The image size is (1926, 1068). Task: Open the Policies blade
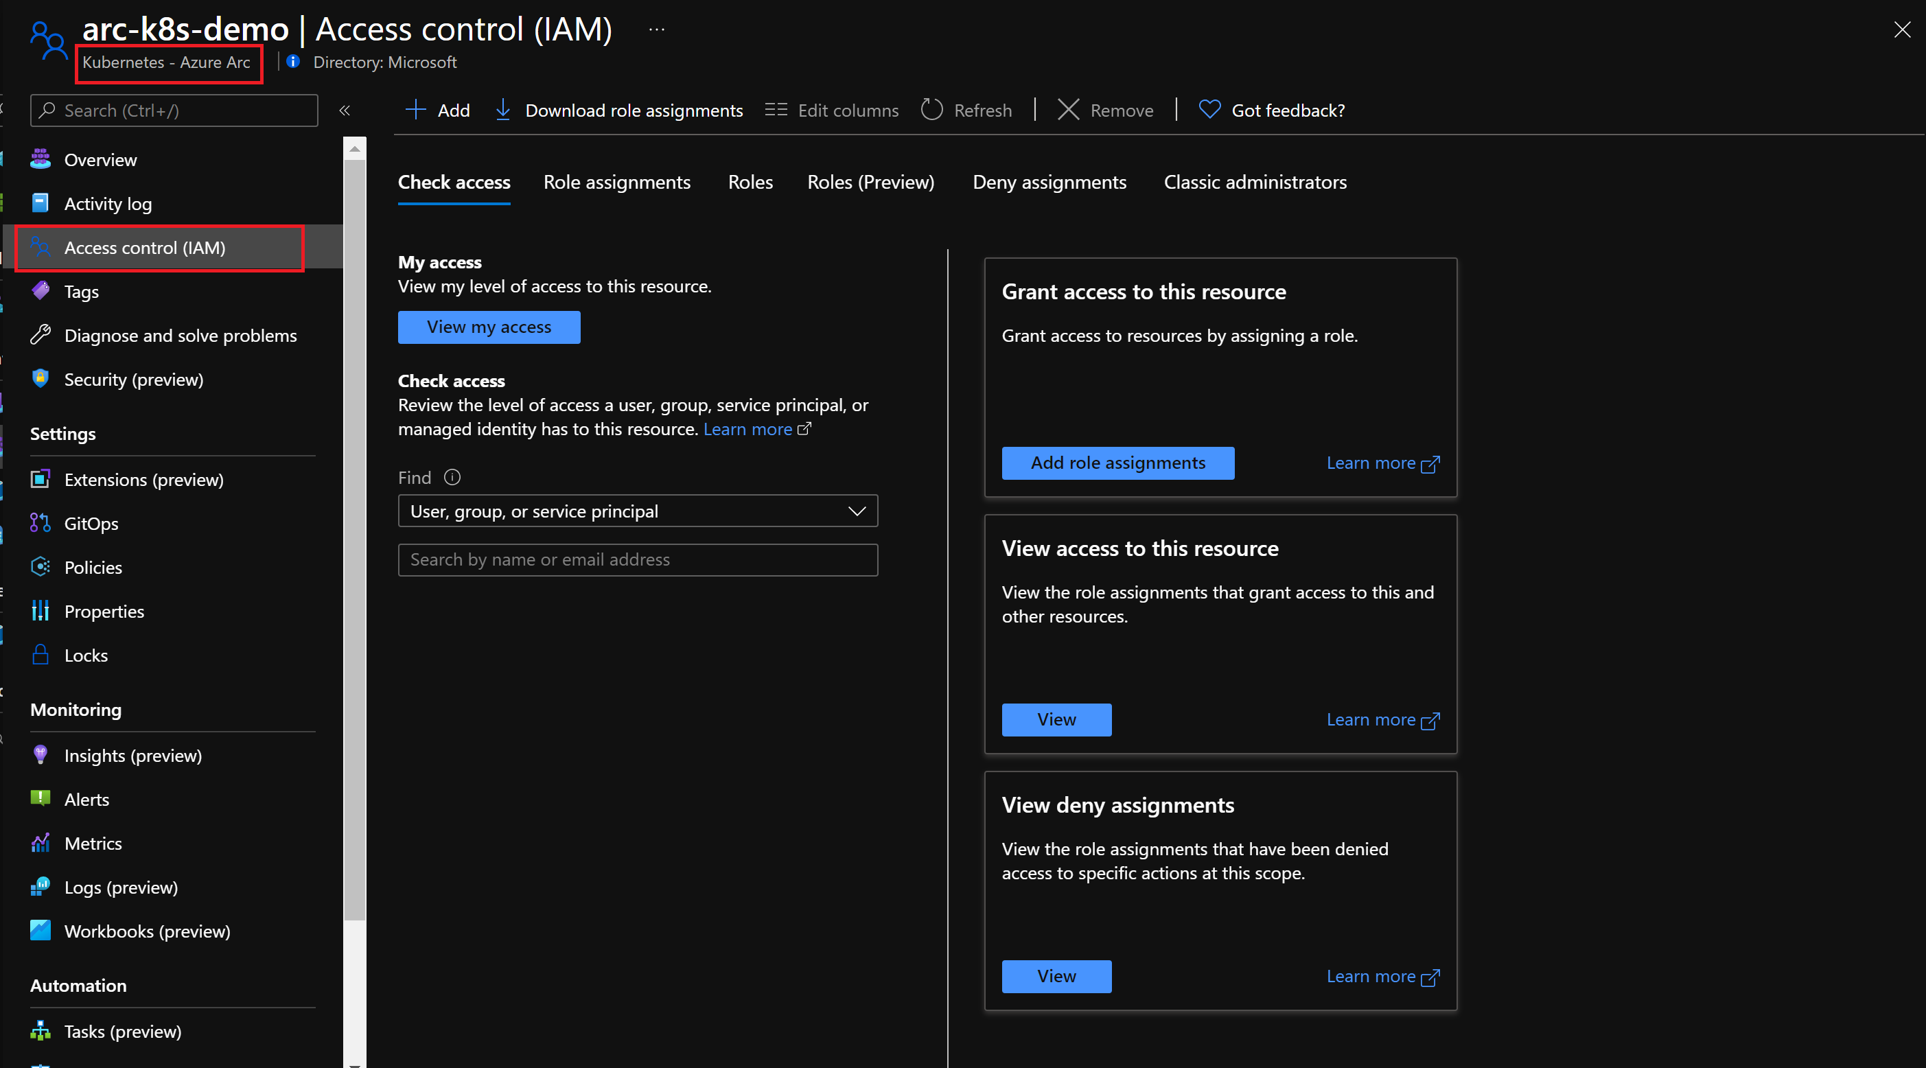click(x=92, y=567)
